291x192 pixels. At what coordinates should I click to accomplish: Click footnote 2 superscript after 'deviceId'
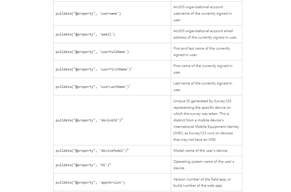coord(122,119)
